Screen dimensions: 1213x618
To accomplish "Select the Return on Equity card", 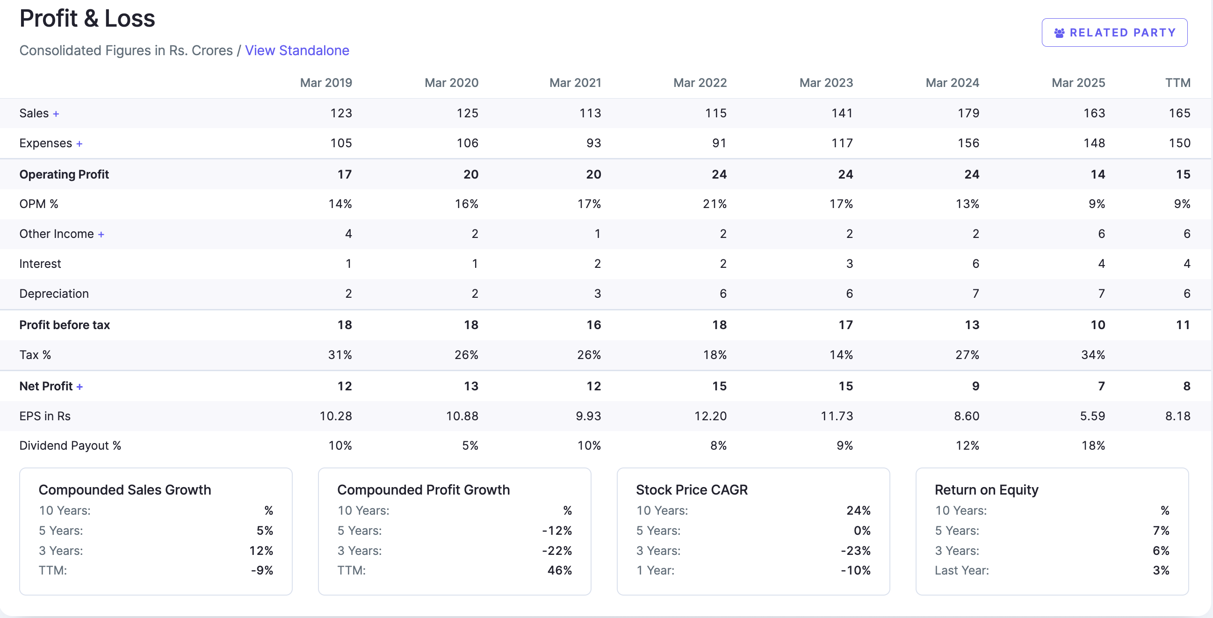I will [1052, 531].
